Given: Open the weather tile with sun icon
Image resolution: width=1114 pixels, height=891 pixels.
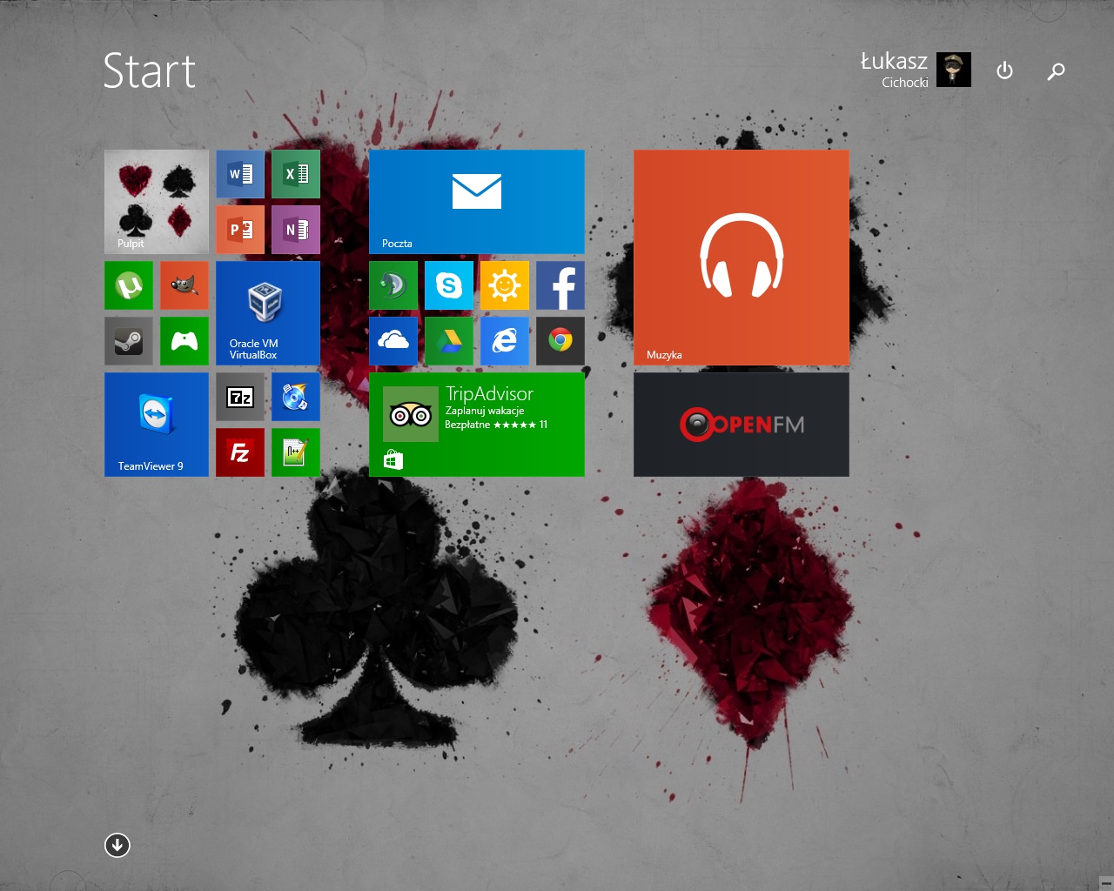Looking at the screenshot, I should 505,285.
